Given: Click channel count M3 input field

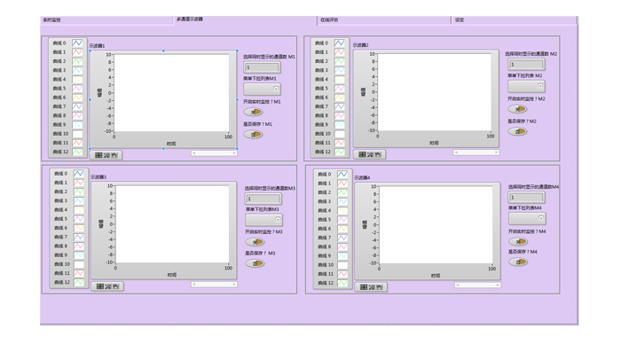Looking at the screenshot, I should [263, 199].
